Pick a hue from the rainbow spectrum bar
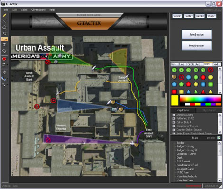This screenshot has height=189, width=223. point(200,99)
